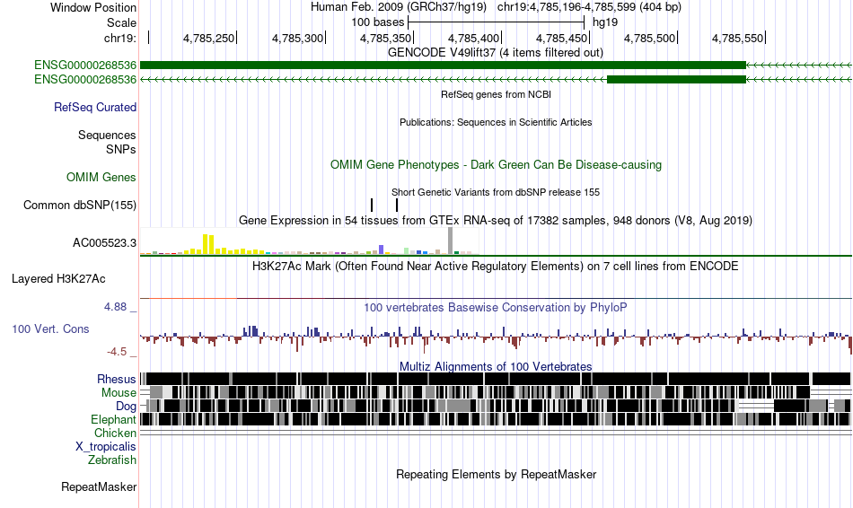
Task: Click the first ENSG00000268536 gene label
Action: [85, 66]
